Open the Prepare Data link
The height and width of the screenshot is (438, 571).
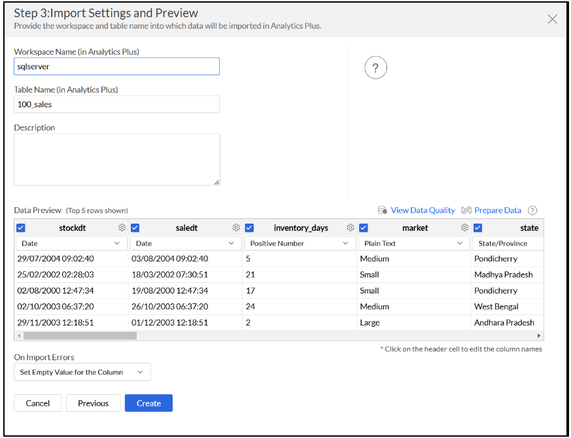click(x=498, y=211)
